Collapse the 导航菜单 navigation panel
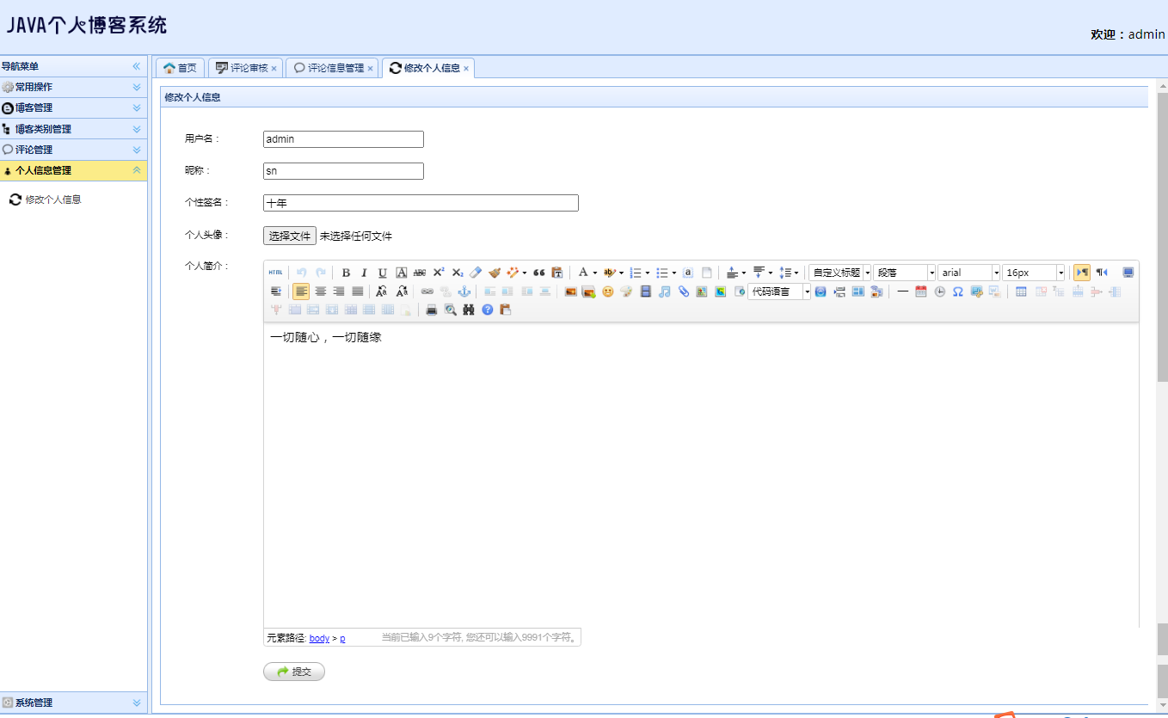This screenshot has height=718, width=1168. pos(136,66)
